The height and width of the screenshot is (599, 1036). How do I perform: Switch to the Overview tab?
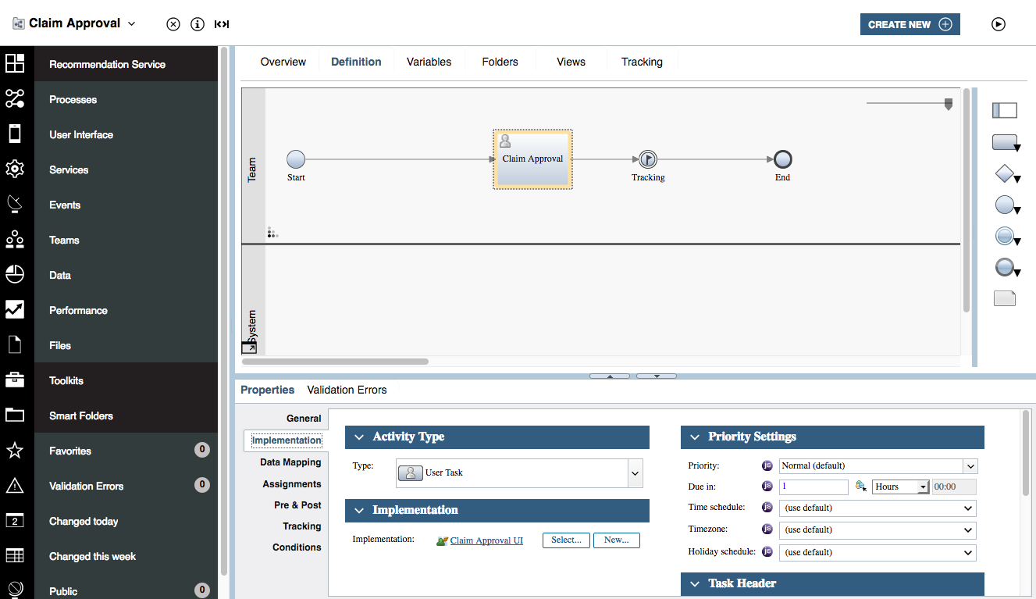[x=283, y=62]
